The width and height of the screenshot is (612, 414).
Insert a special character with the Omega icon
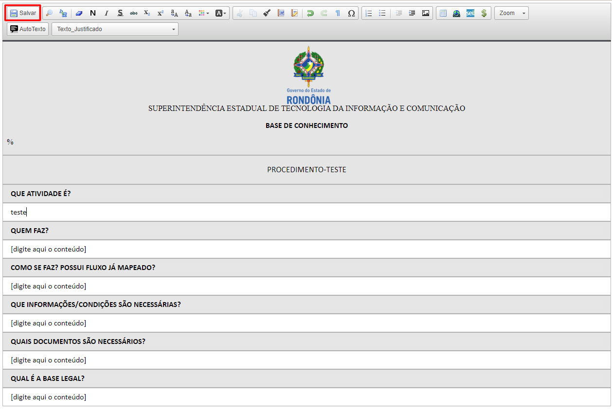coord(351,13)
